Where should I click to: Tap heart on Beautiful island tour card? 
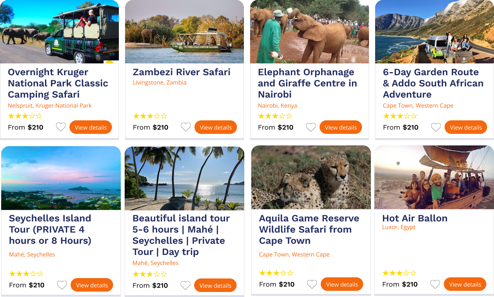click(185, 285)
